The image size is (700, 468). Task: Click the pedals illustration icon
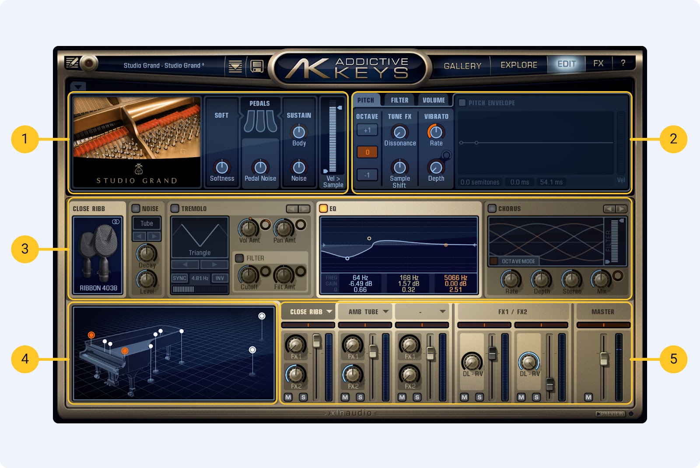tap(260, 121)
